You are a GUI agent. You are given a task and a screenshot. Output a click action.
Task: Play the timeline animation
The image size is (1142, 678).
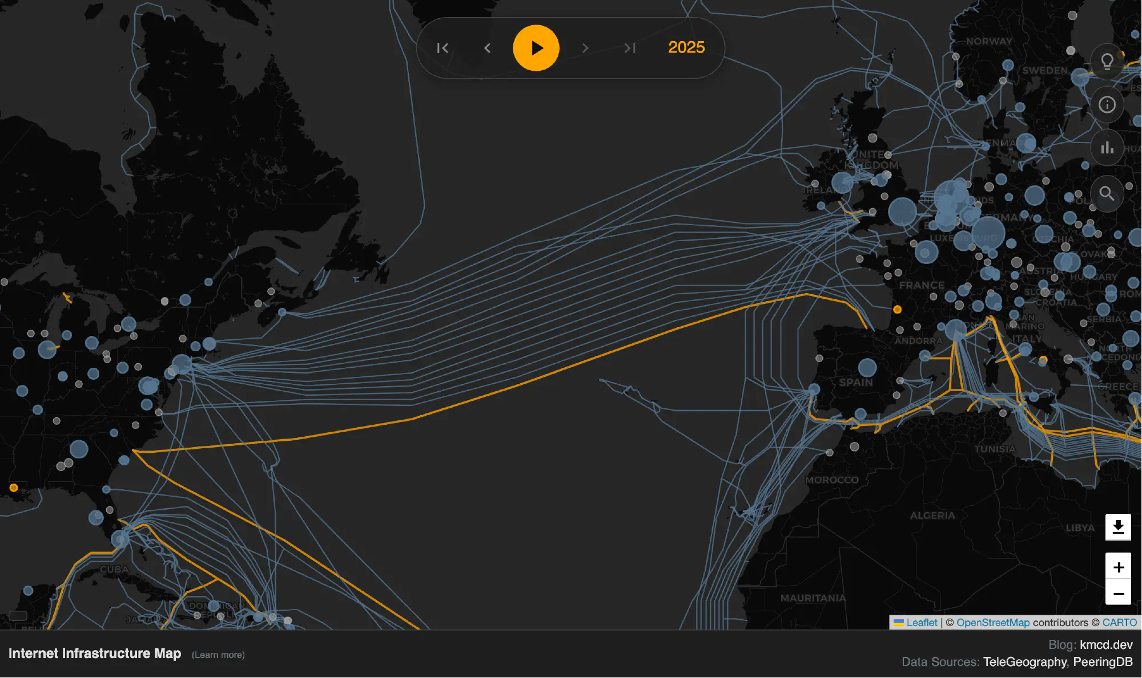536,48
